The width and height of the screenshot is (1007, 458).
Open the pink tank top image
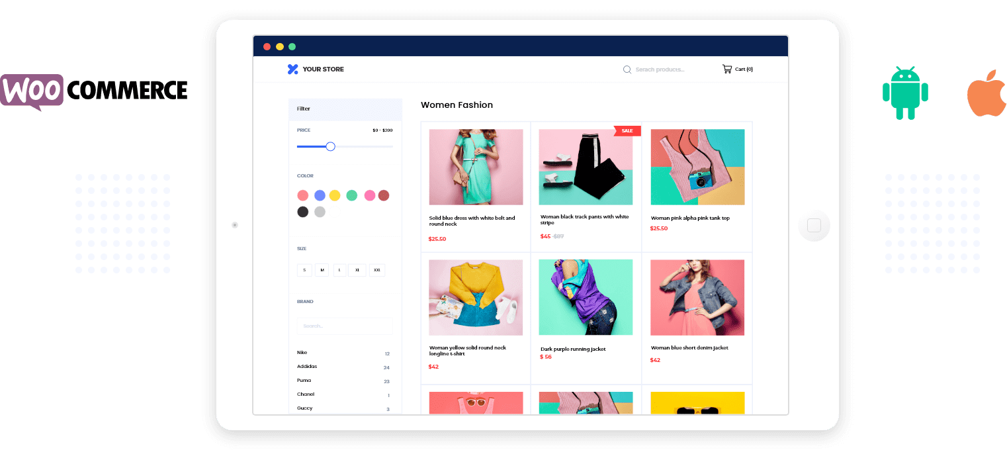click(x=697, y=167)
